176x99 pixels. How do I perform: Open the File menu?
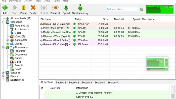[x=4, y=1]
